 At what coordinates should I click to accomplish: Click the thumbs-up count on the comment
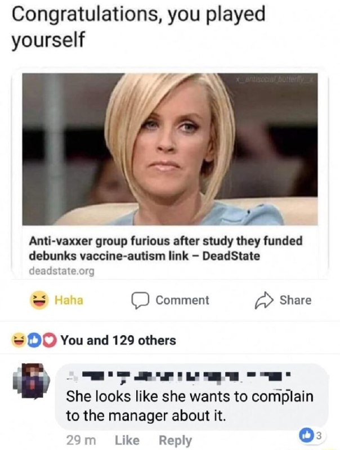point(310,435)
